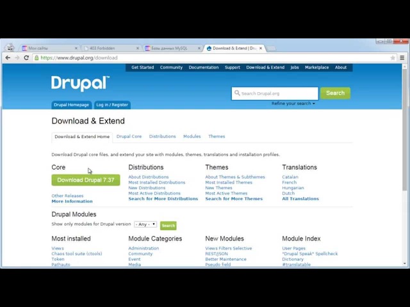Open the Administration category link
The height and width of the screenshot is (307, 410).
pyautogui.click(x=143, y=248)
